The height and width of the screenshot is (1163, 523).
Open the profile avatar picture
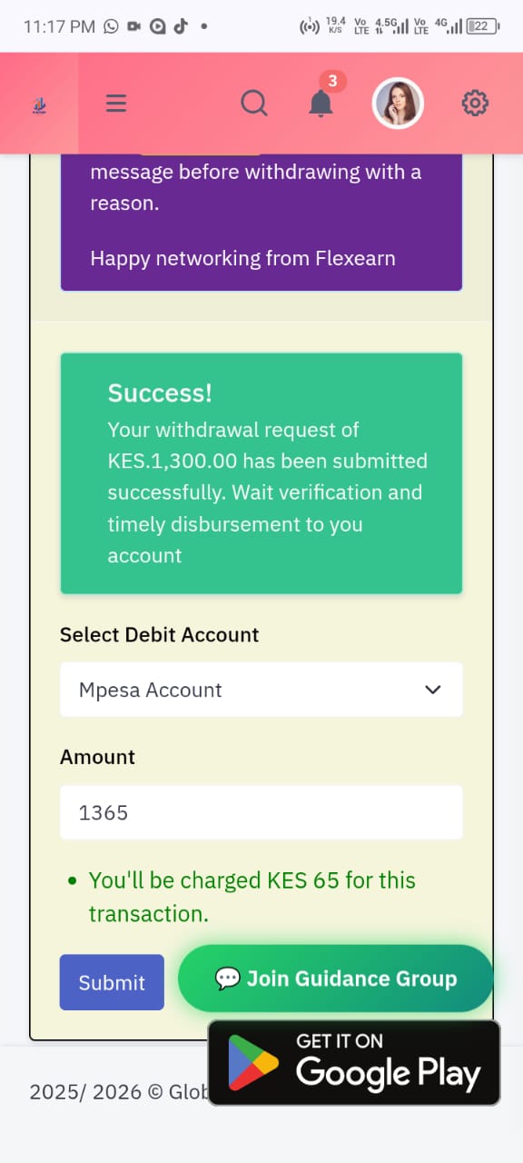[x=398, y=103]
